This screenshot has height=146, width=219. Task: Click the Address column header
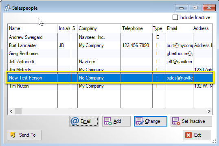[203, 28]
